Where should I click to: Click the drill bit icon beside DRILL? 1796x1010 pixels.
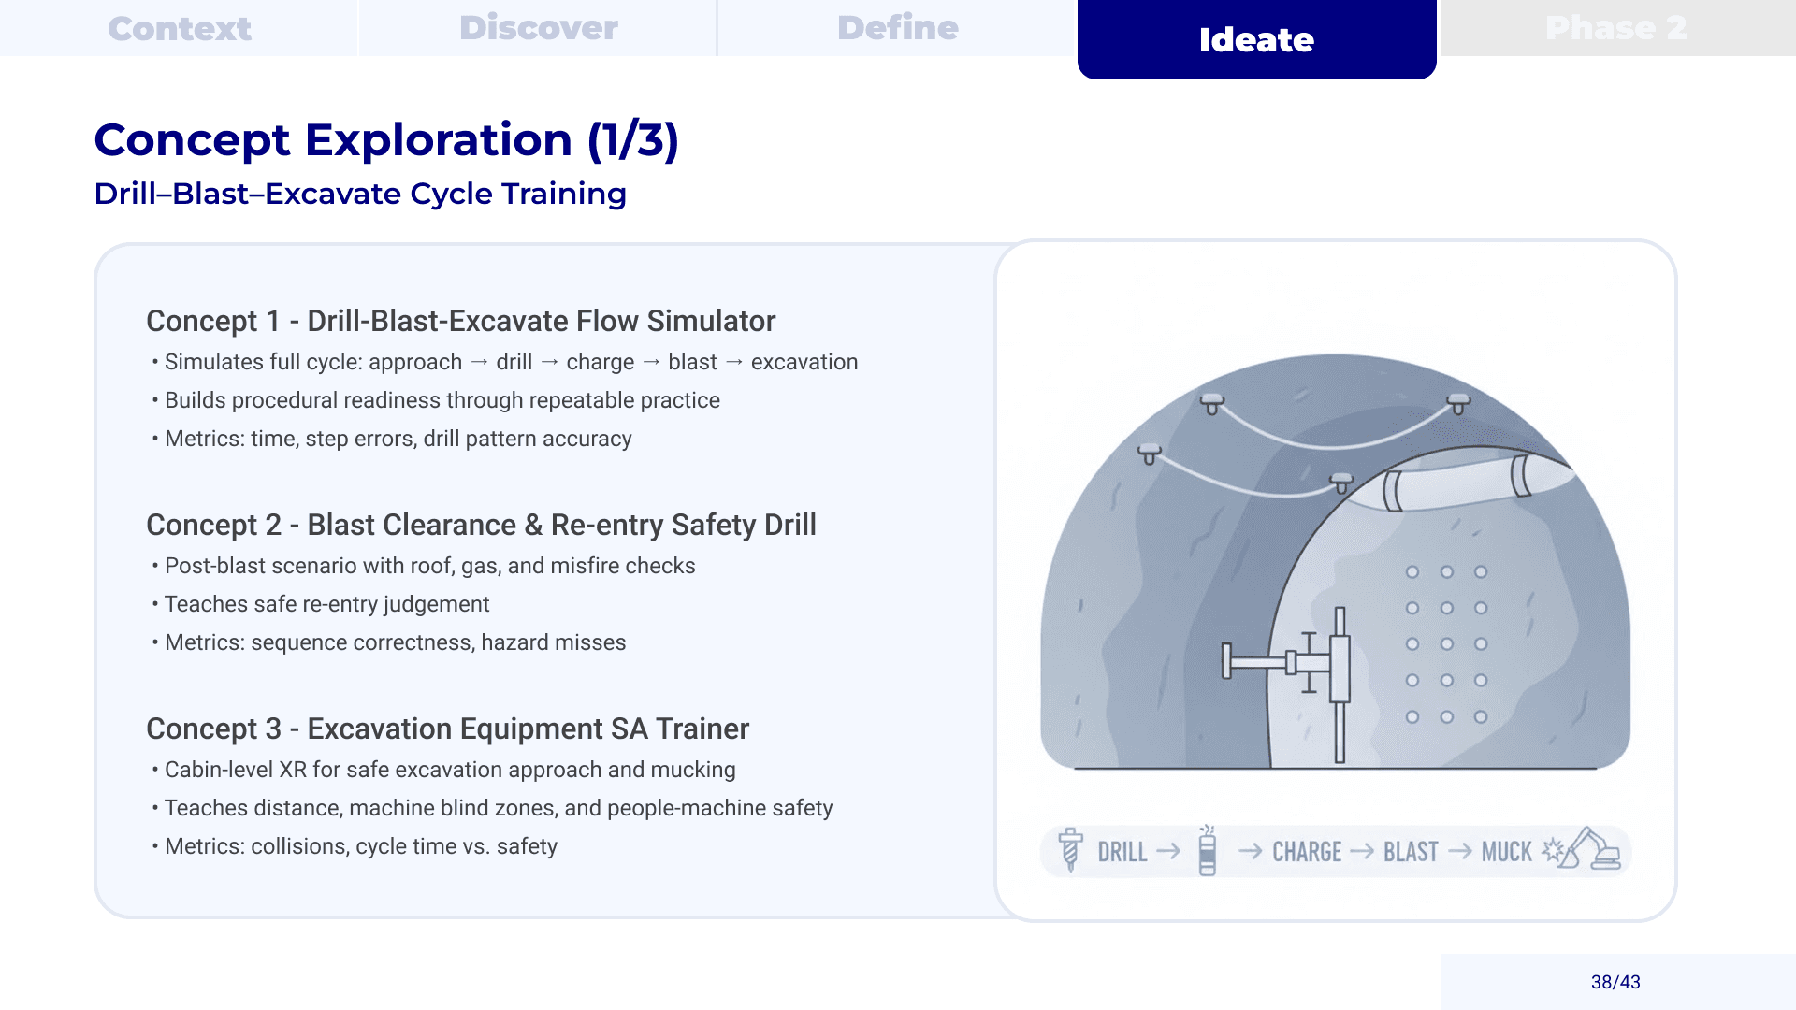1070,850
